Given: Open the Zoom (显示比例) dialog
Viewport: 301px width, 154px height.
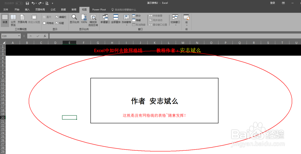Looking at the screenshot, I should pyautogui.click(x=74, y=19).
